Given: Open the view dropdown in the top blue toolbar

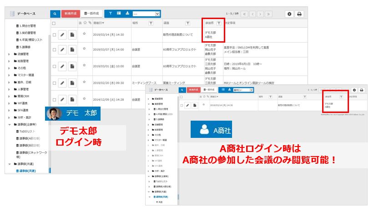Looking at the screenshot, I should pos(146,14).
